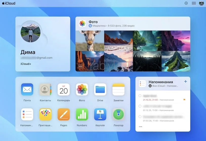
Task: Click the iCloud+ label on profile card
Action: point(26,64)
